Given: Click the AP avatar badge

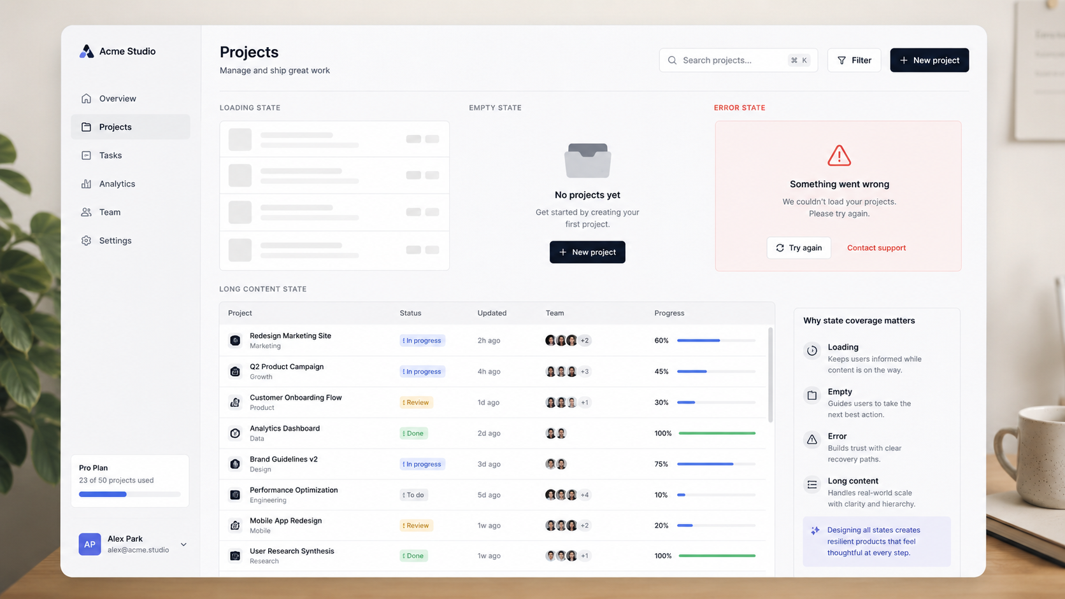Looking at the screenshot, I should coord(90,544).
